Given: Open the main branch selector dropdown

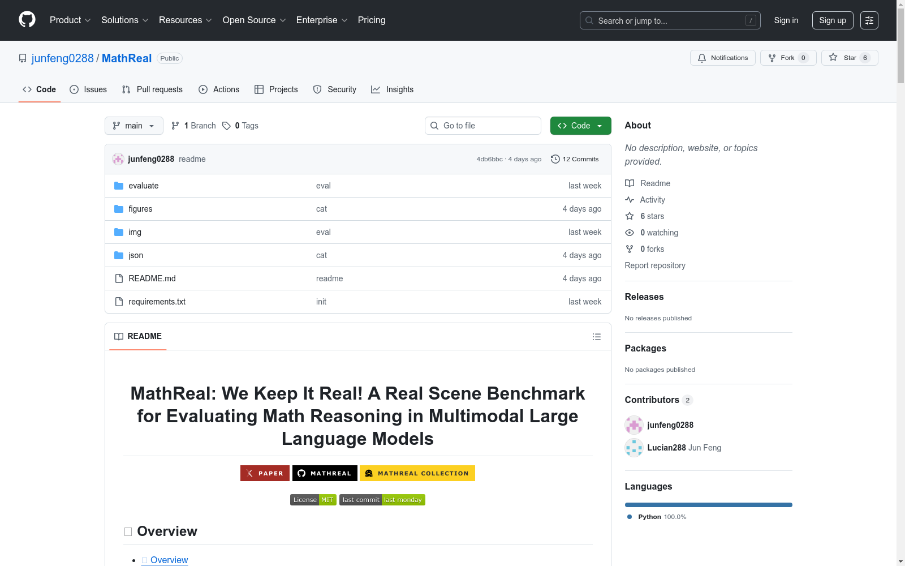Looking at the screenshot, I should coord(134,126).
